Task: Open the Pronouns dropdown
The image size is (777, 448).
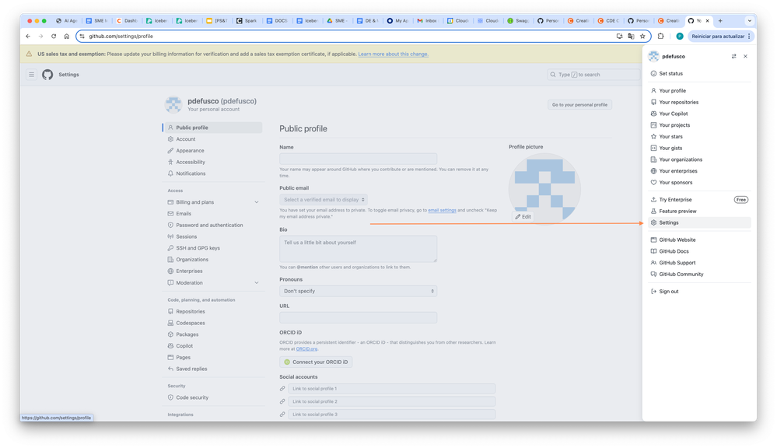Action: click(x=358, y=292)
